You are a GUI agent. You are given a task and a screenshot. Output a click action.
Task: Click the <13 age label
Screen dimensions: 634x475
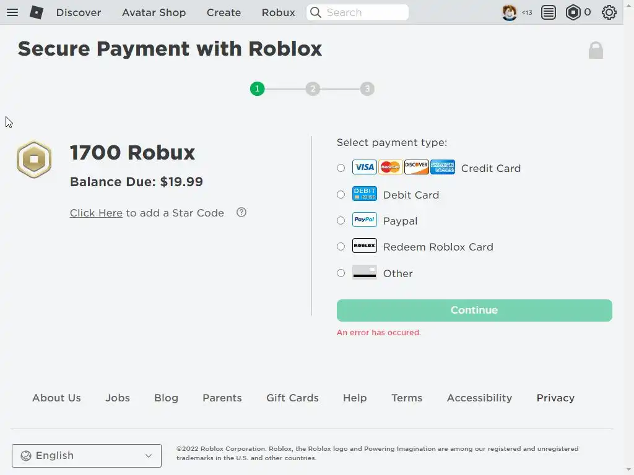point(527,12)
